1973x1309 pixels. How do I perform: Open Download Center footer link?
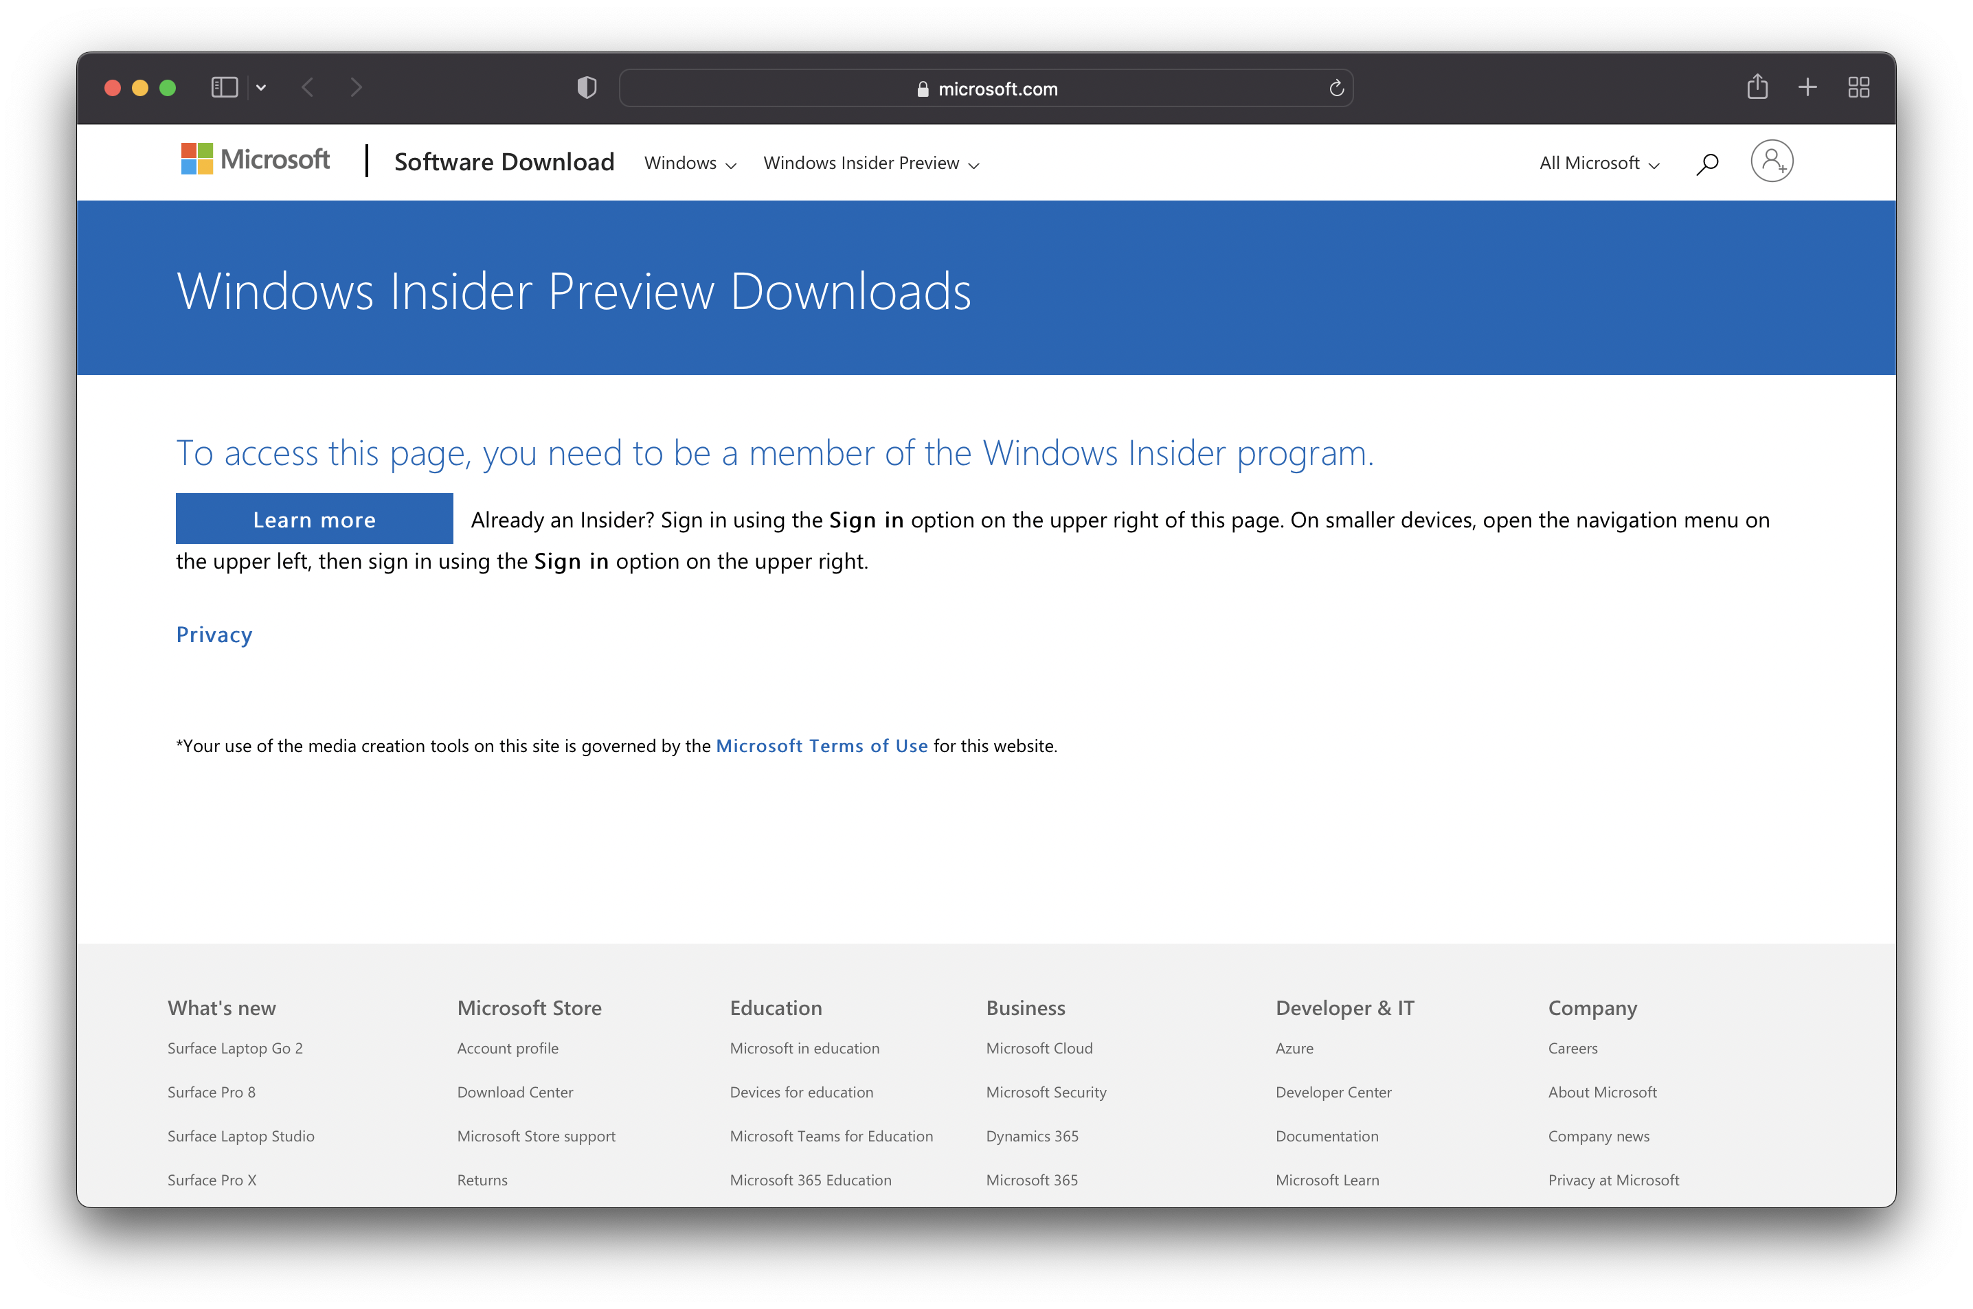(x=515, y=1092)
